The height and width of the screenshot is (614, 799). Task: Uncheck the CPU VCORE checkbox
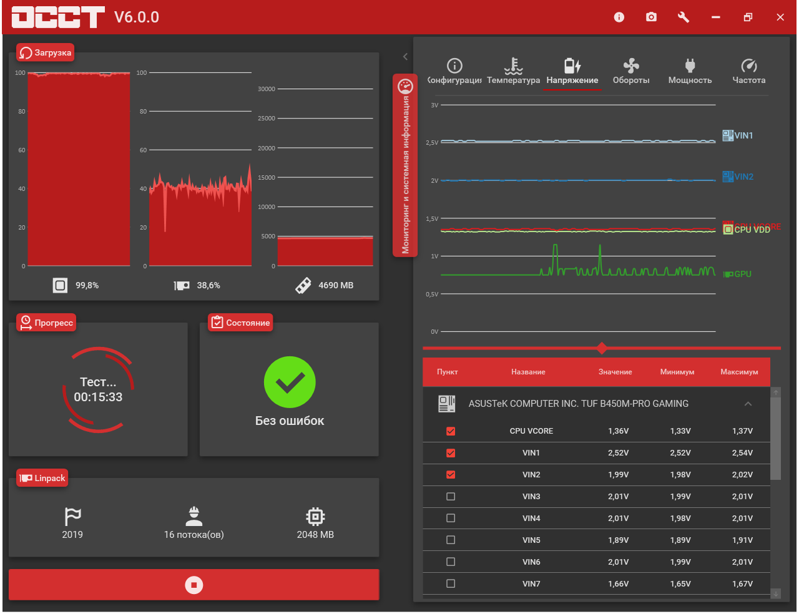451,431
